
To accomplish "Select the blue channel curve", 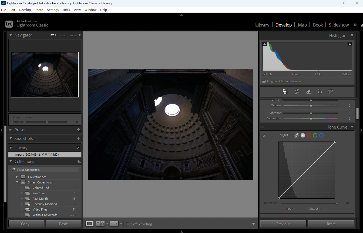I will 321,135.
